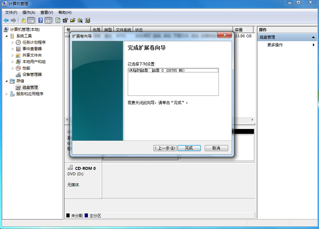
Task: Click the CD-ROM 0 drive icon
Action: point(70,167)
